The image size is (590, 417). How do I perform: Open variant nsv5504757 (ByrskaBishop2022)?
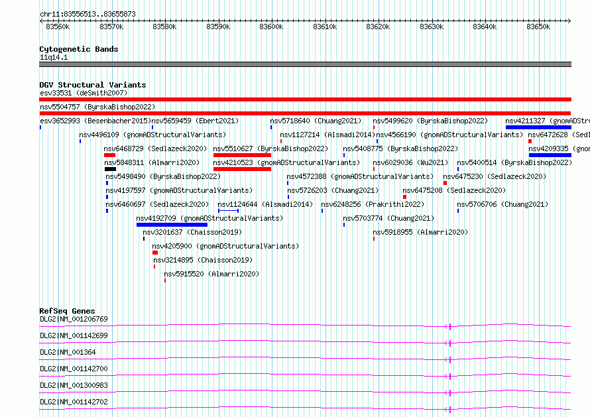pos(97,107)
